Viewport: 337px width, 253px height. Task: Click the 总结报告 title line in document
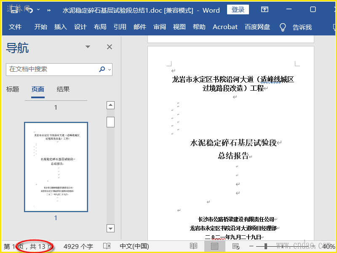pos(233,156)
